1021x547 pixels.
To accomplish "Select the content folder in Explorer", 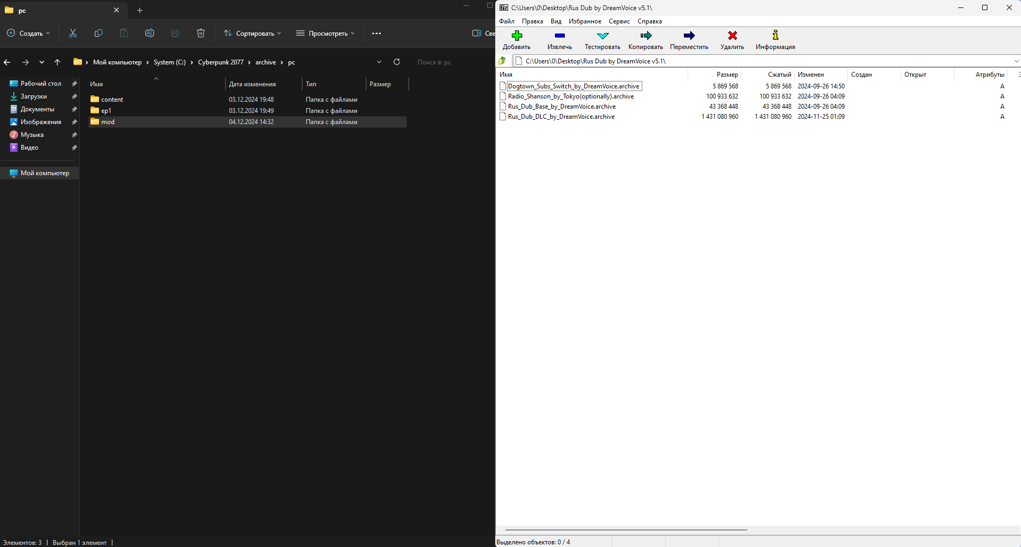I will point(248,100).
